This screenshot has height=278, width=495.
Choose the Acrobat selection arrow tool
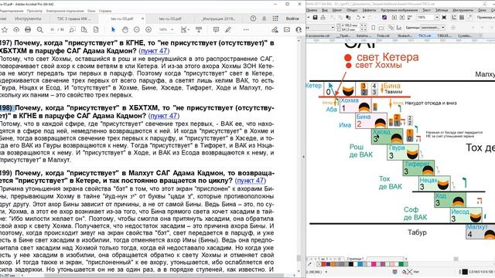pyautogui.click(x=114, y=29)
